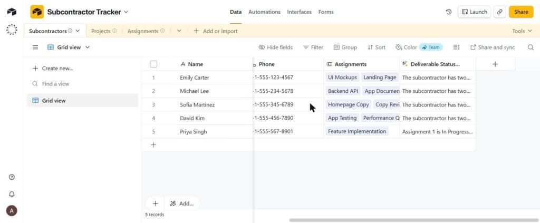540x223 pixels.
Task: Click the yellow Subcontractor Tracker base icon
Action: click(x=37, y=12)
